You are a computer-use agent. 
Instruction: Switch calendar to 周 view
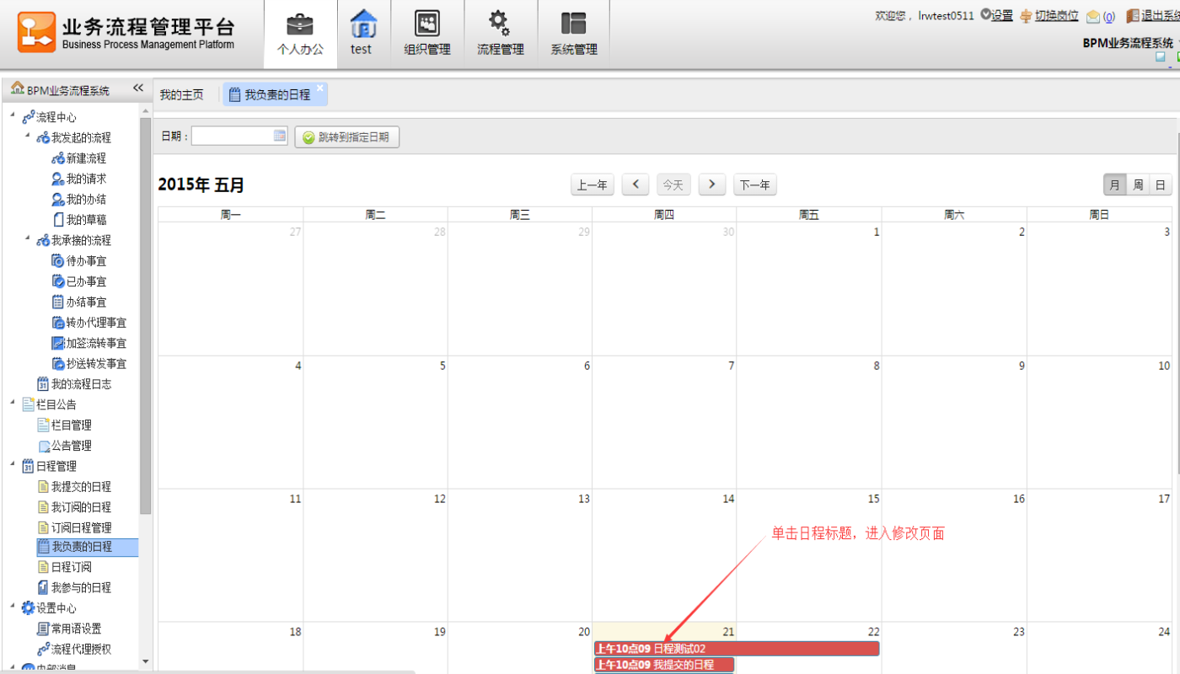1138,185
